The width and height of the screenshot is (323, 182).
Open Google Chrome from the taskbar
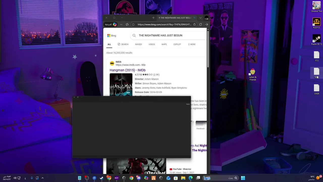click(x=131, y=178)
